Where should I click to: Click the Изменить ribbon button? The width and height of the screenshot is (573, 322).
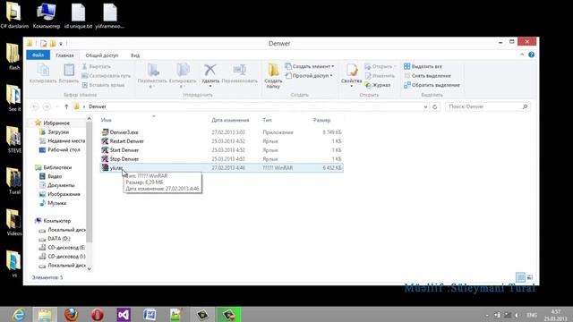click(380, 75)
